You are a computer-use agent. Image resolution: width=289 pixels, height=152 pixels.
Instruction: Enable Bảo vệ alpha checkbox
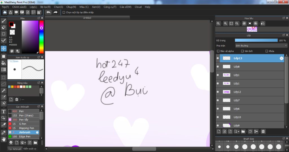coord(218,51)
